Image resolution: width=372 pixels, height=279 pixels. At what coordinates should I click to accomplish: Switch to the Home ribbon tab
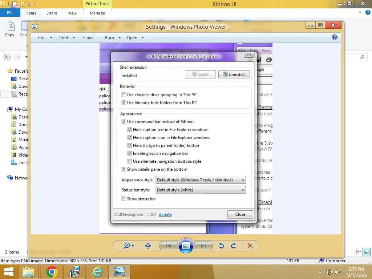click(x=31, y=13)
